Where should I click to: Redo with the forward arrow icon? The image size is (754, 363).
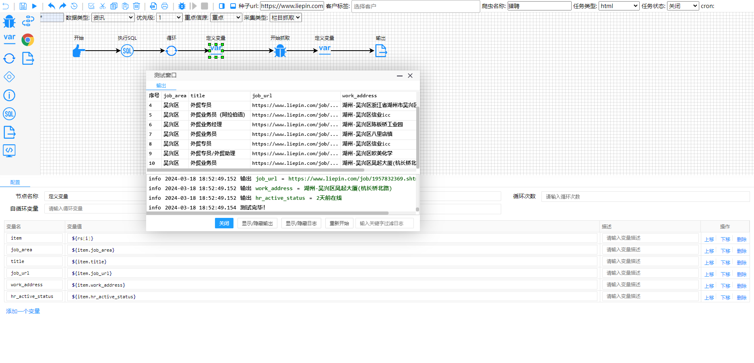(x=63, y=6)
